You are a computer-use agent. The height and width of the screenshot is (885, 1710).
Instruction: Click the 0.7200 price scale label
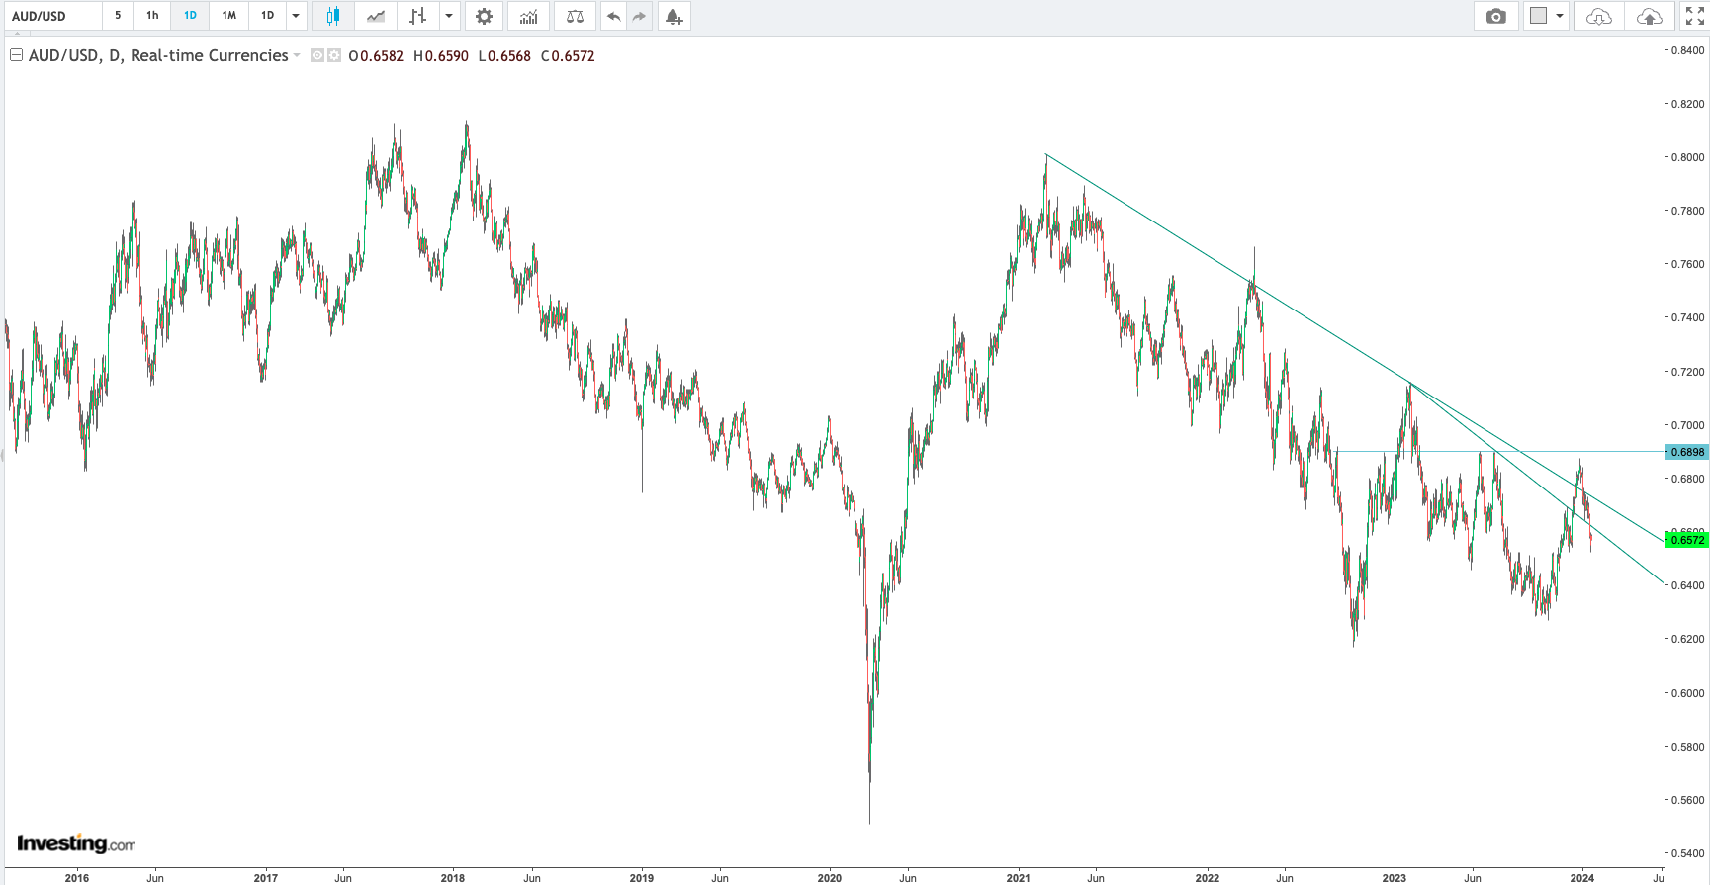tap(1687, 372)
